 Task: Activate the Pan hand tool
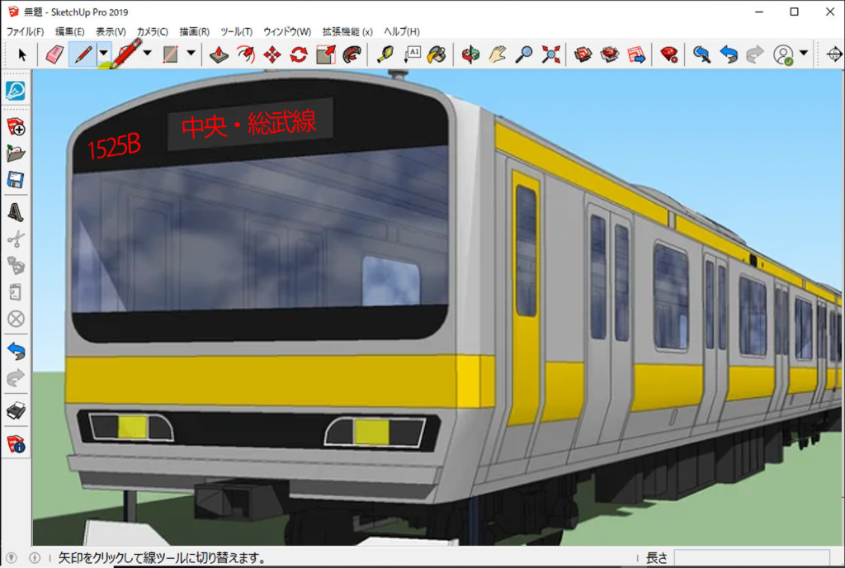[498, 54]
